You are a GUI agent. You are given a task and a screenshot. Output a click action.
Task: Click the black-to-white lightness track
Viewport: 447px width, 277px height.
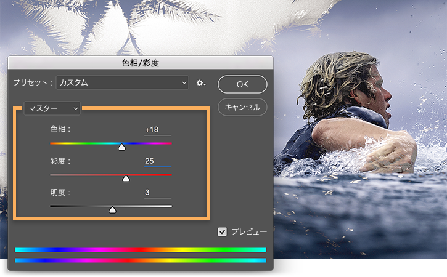coord(111,206)
